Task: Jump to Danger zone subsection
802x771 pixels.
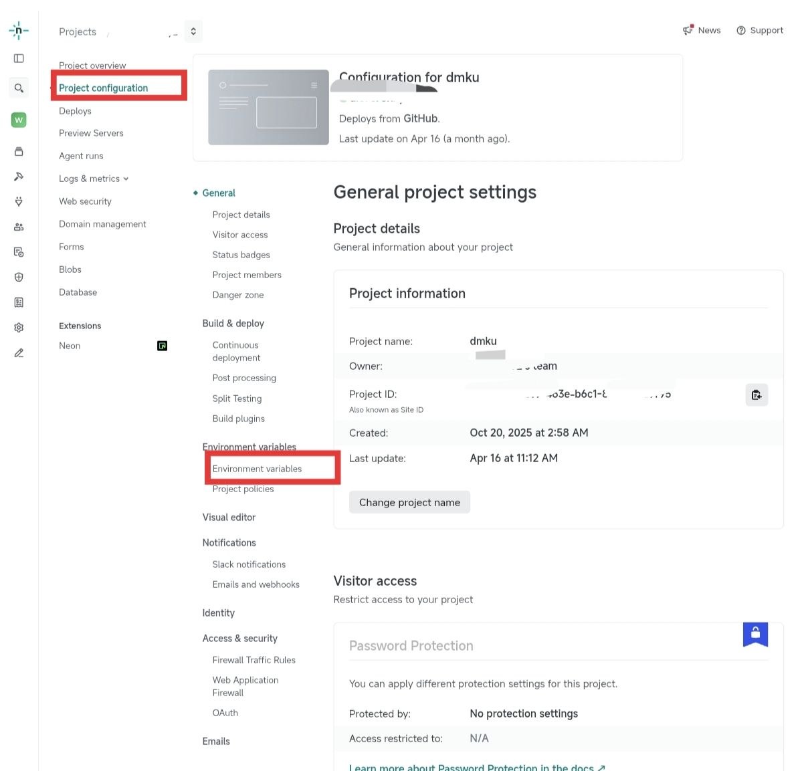Action: [238, 295]
